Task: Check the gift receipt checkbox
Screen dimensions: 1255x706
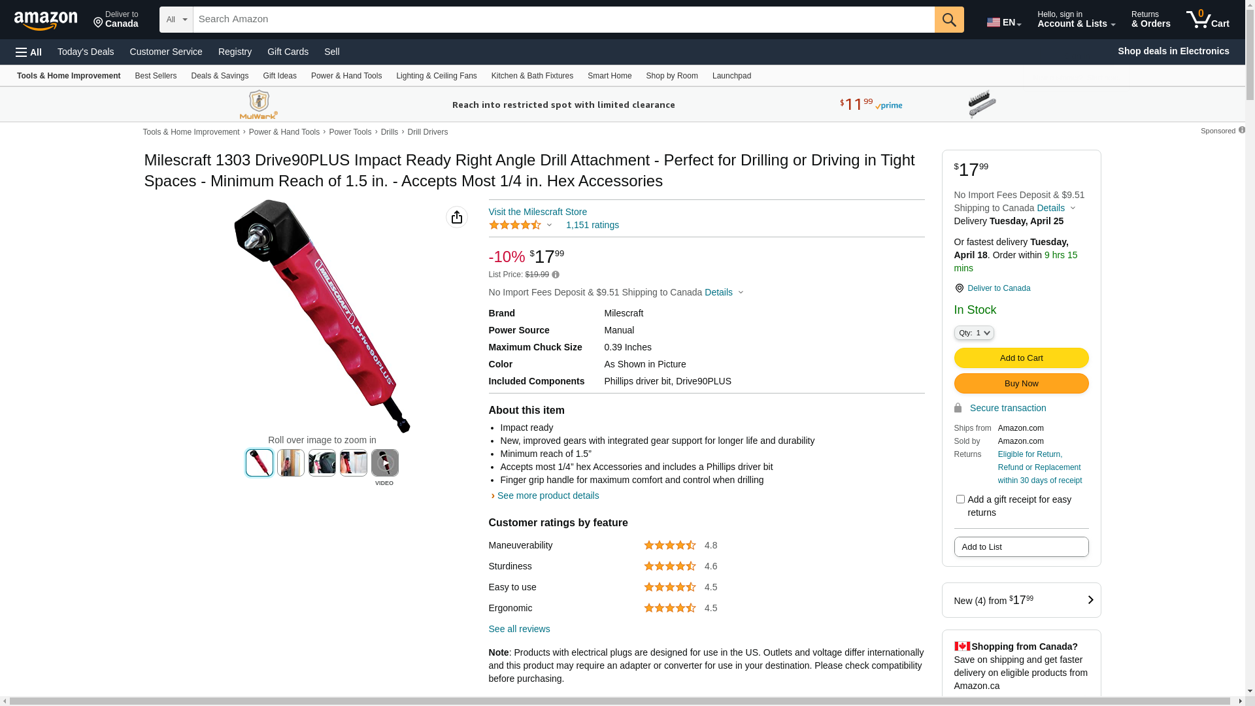Action: point(960,499)
